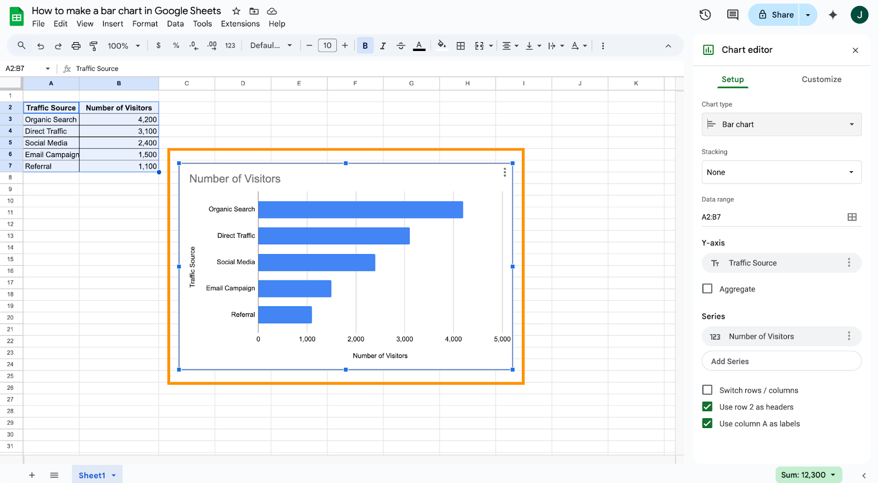Switch to the Customize tab
The image size is (878, 483).
click(x=821, y=80)
